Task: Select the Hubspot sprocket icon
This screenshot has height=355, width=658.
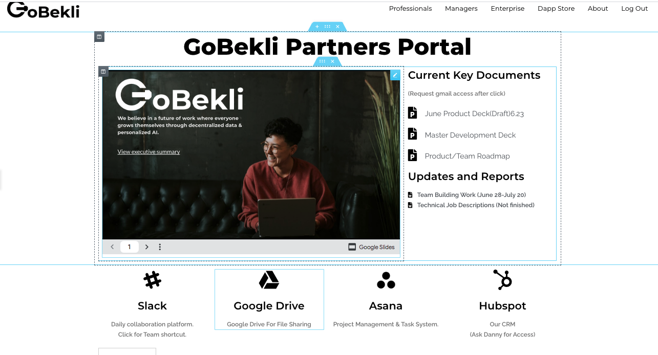Action: coord(502,280)
